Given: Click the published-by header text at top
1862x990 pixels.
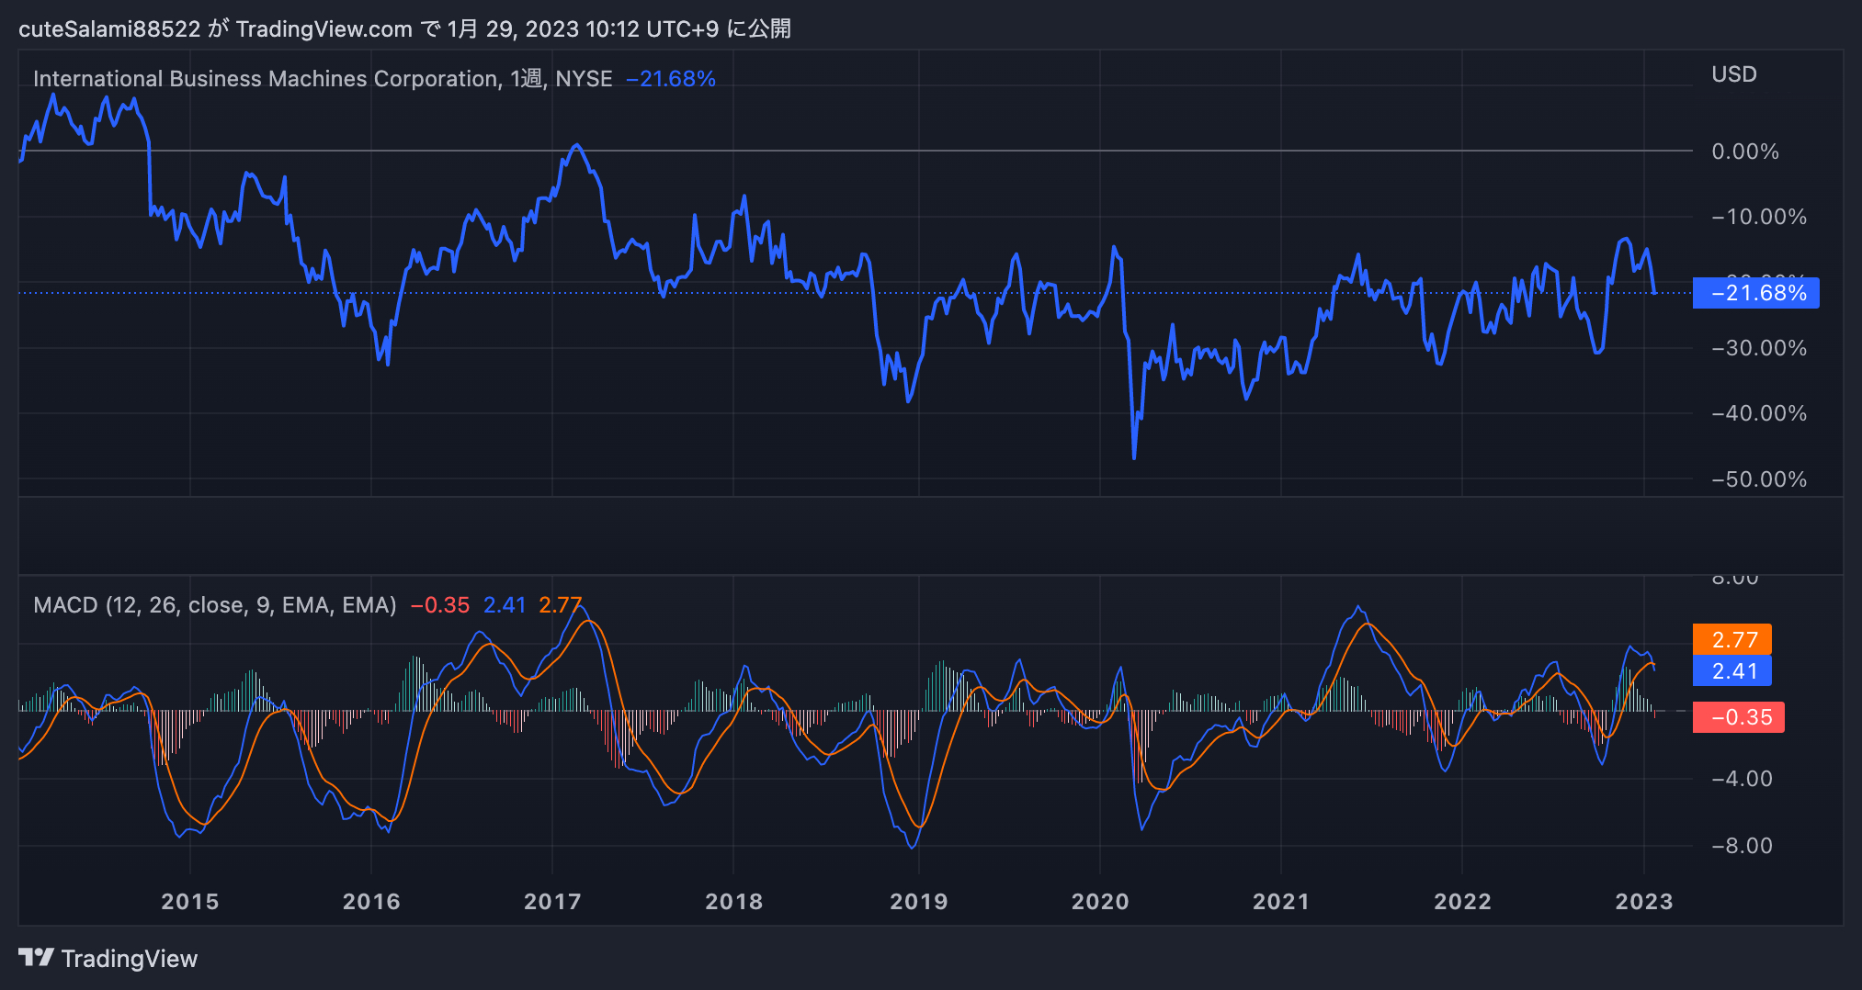Looking at the screenshot, I should point(404,28).
